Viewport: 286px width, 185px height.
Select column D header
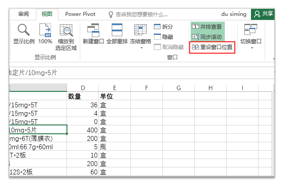(83, 88)
